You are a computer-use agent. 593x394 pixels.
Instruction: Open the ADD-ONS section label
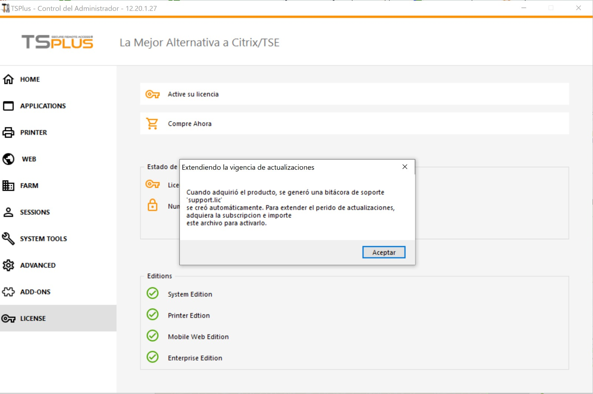35,292
